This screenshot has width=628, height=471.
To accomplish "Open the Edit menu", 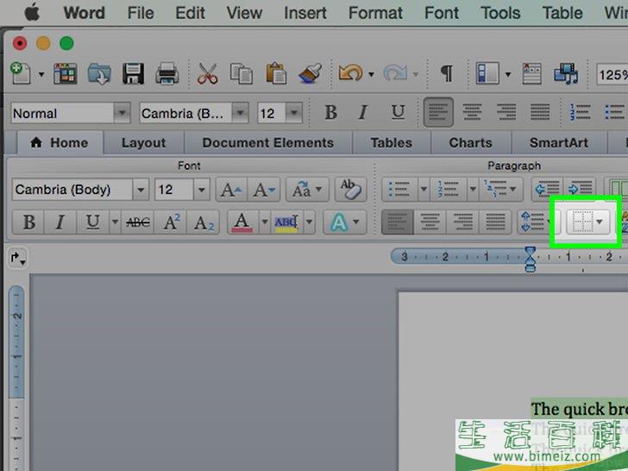I will click(190, 13).
